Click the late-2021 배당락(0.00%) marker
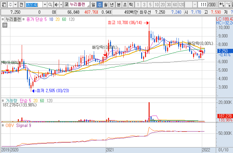The height and width of the screenshot is (153, 233). click(201, 43)
